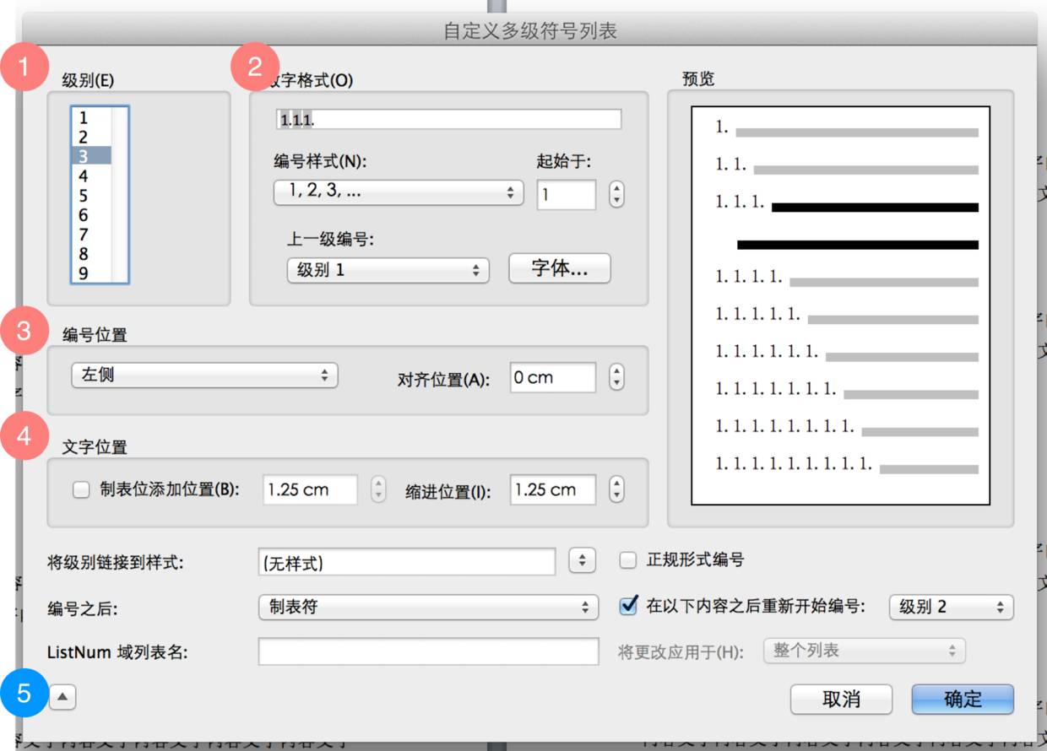
Task: Select level 5 in the 级别 list
Action: coord(84,196)
